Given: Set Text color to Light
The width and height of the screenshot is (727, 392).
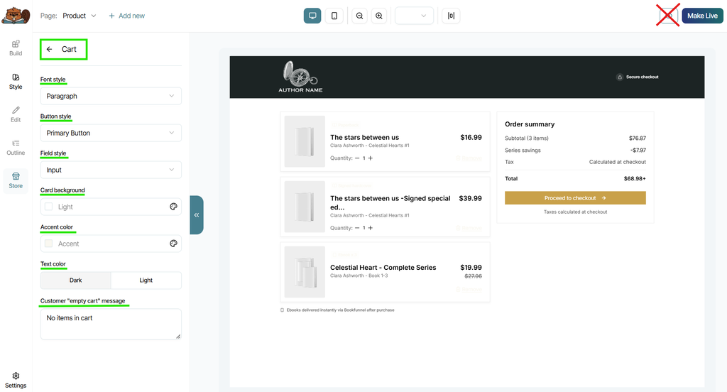Looking at the screenshot, I should (x=146, y=281).
